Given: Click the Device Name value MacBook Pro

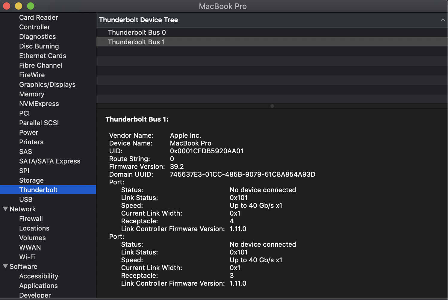Looking at the screenshot, I should pyautogui.click(x=191, y=143).
